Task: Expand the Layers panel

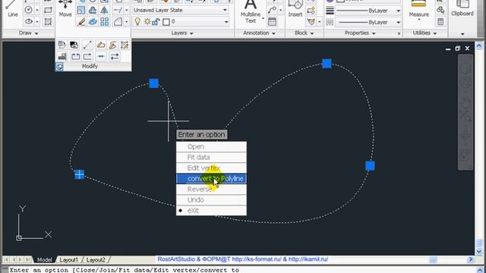Action: tap(182, 33)
